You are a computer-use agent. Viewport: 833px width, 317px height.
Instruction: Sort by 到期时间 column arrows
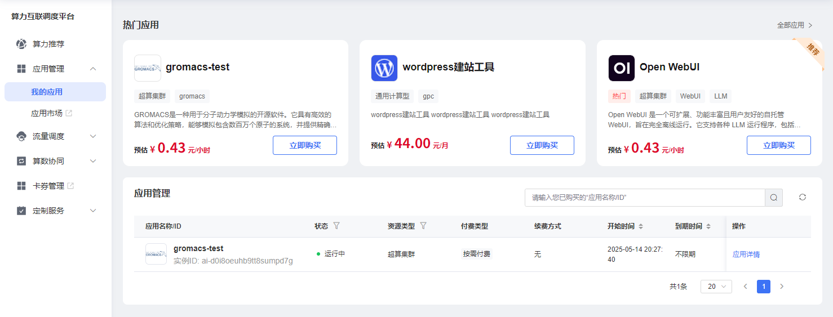708,226
